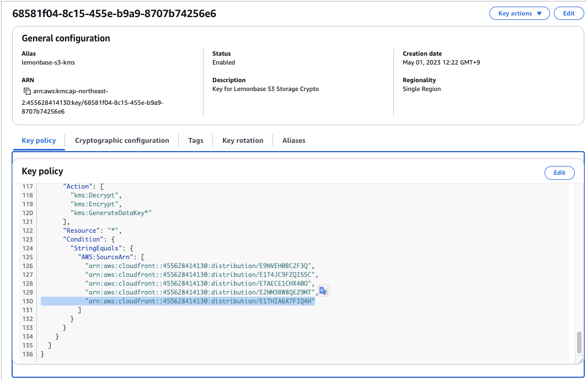The width and height of the screenshot is (587, 380).
Task: Click the "Condition": { line
Action: tap(89, 239)
